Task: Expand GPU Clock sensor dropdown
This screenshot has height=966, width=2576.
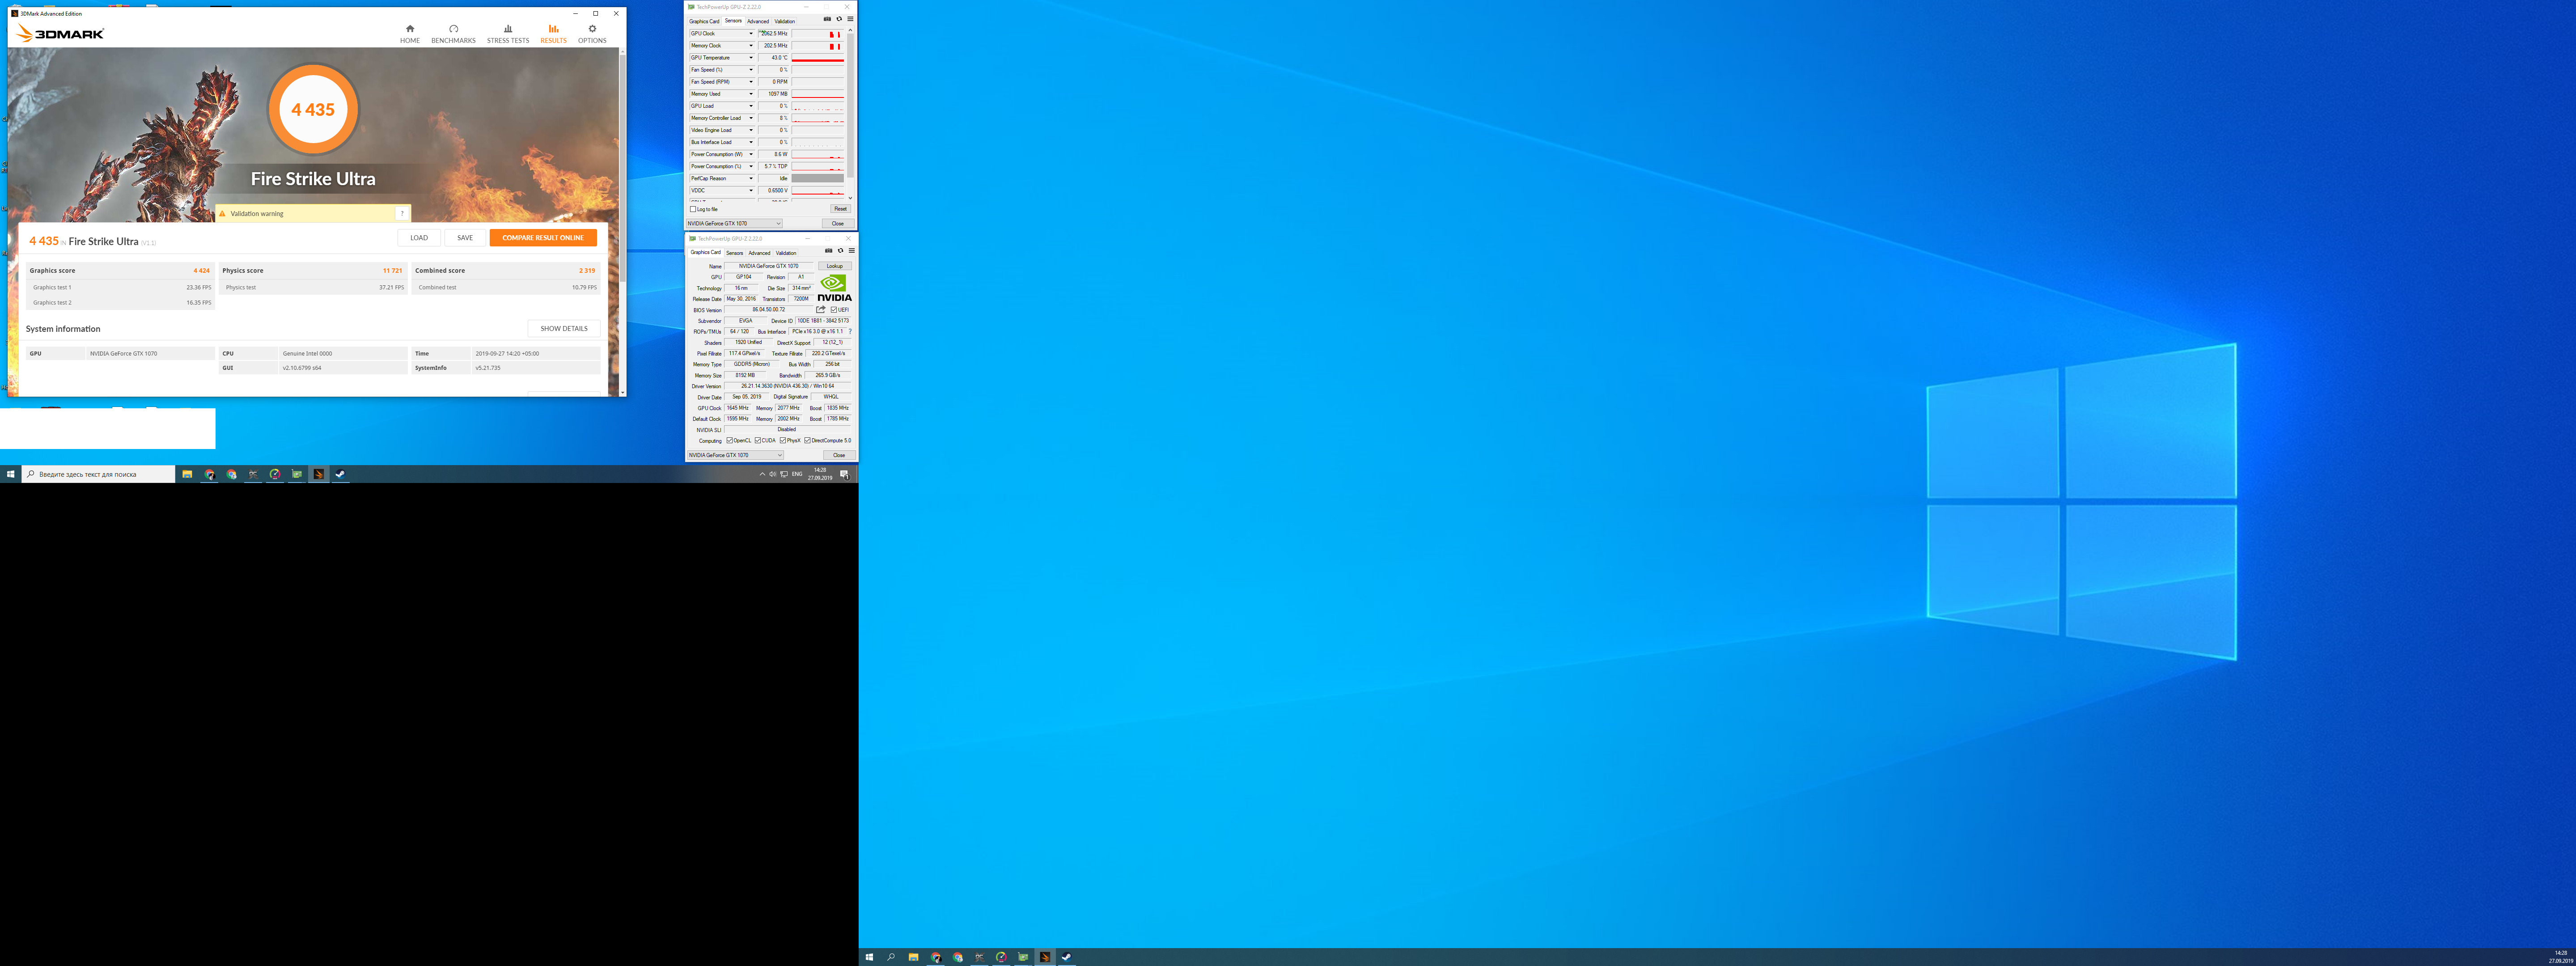Action: 751,33
